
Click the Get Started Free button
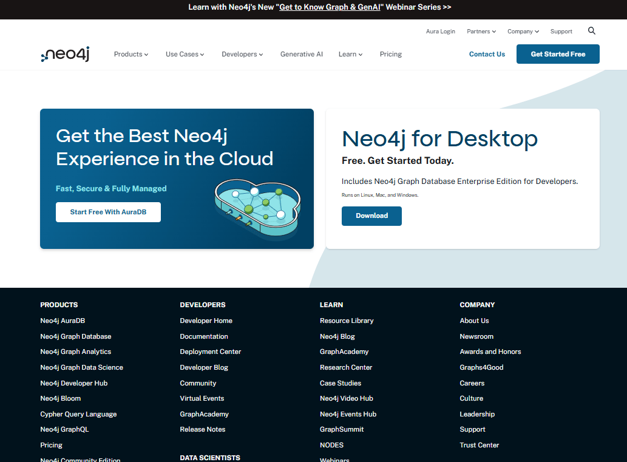point(558,54)
